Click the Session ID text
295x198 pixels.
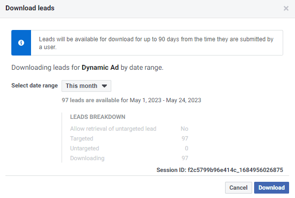tap(220, 170)
